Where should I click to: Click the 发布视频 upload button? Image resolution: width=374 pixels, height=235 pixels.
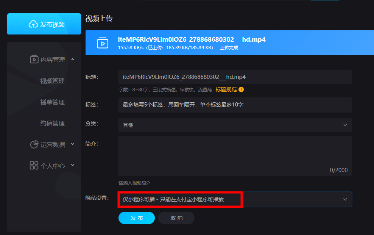pos(44,24)
